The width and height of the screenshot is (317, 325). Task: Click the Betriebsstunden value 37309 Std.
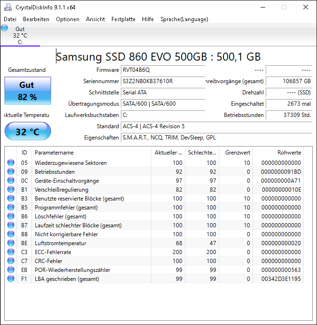[x=289, y=115]
